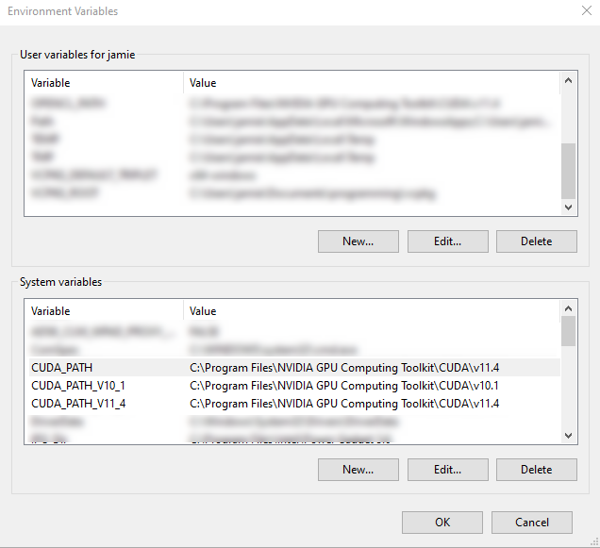Select the CUDA_PATH system variable

click(x=62, y=367)
